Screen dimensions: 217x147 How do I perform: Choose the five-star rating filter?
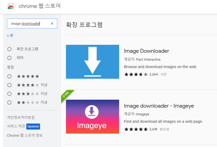click(x=9, y=76)
